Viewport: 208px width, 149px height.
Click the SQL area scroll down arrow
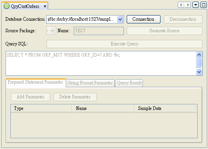199,72
